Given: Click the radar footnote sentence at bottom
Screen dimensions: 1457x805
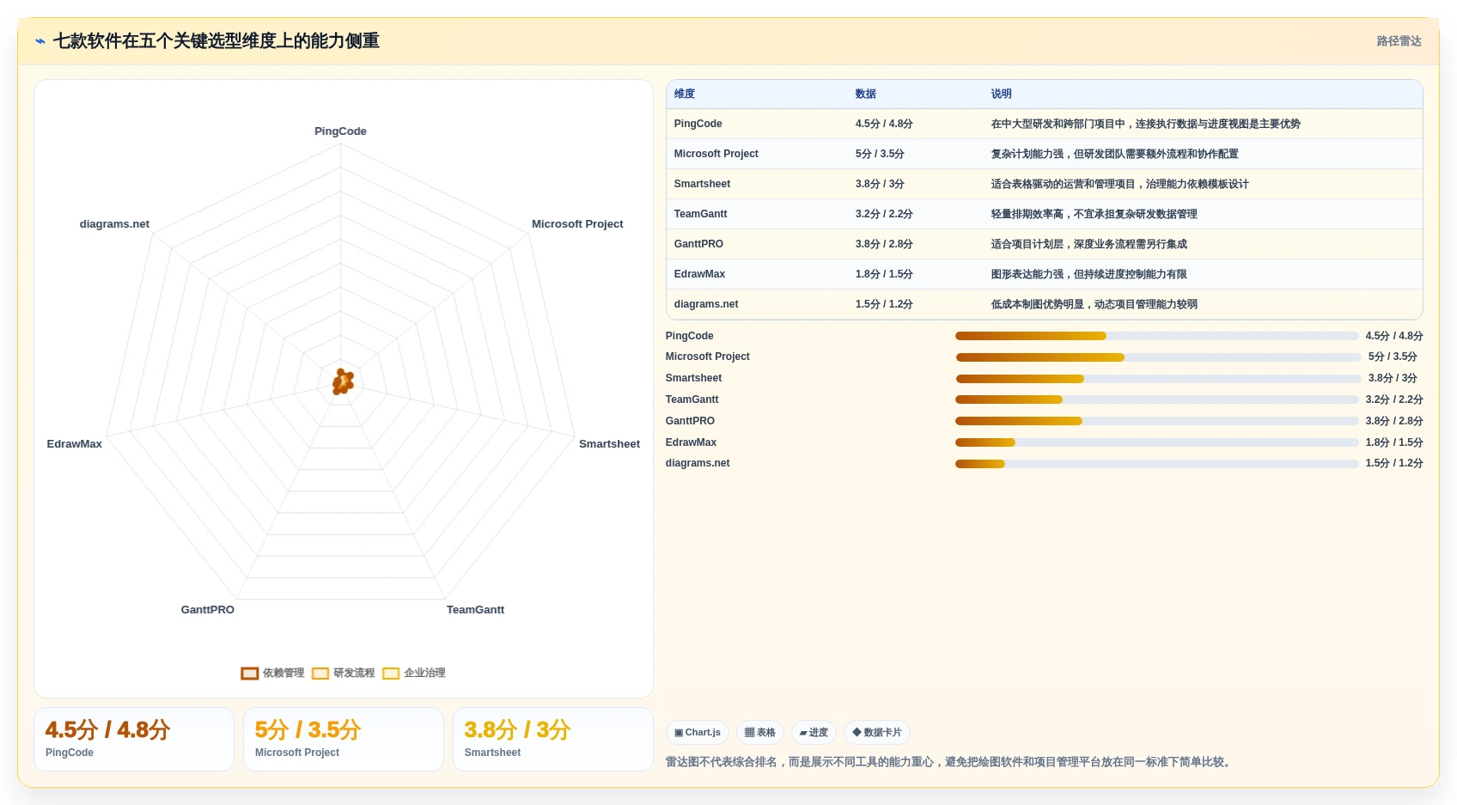Looking at the screenshot, I should coord(950,762).
